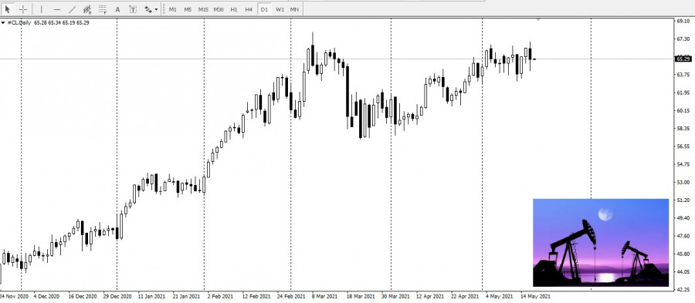Select the MN monthly timeframe
Screen dimensions: 695x303
(x=294, y=9)
